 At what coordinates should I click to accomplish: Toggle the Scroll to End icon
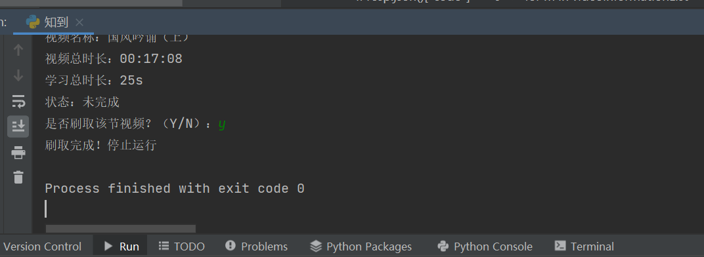click(18, 127)
